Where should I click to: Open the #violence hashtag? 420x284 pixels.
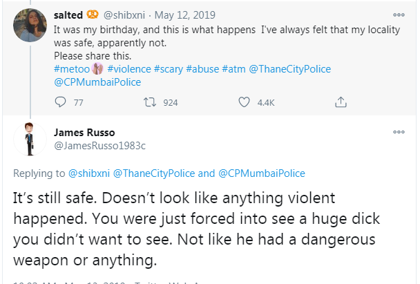point(131,69)
